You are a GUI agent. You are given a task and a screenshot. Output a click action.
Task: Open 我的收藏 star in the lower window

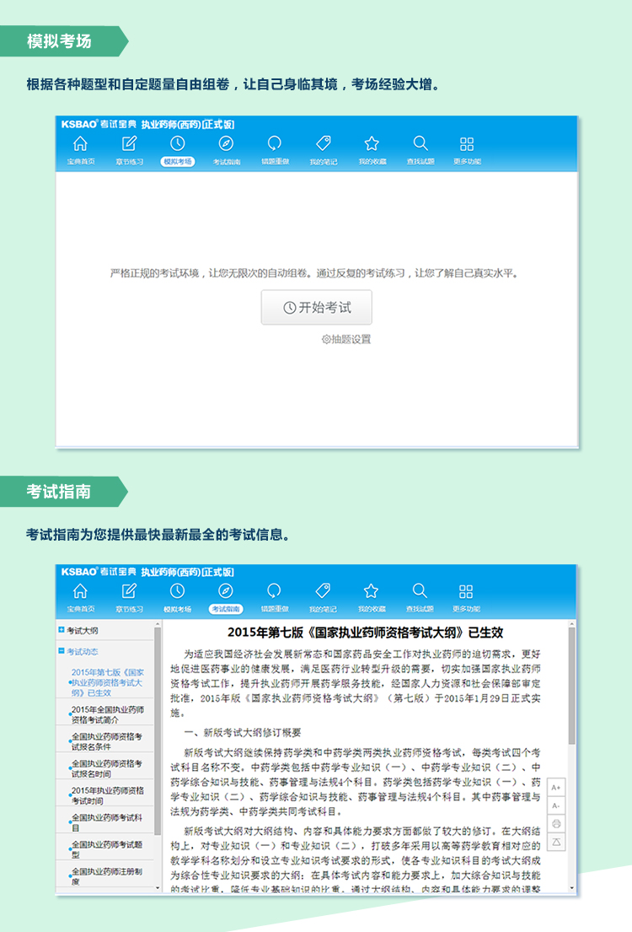[x=372, y=598]
